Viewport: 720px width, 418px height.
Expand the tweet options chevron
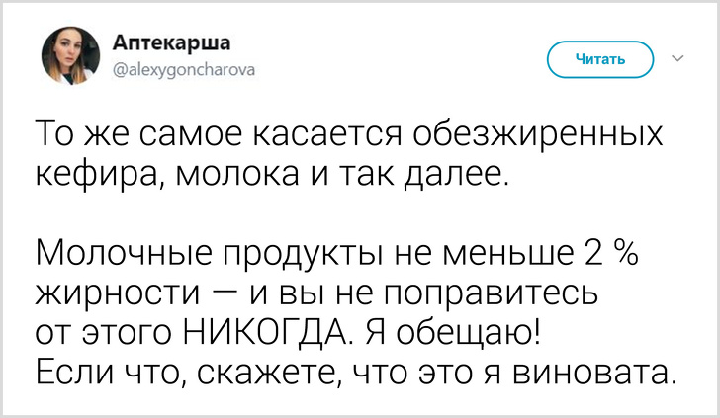[x=677, y=58]
